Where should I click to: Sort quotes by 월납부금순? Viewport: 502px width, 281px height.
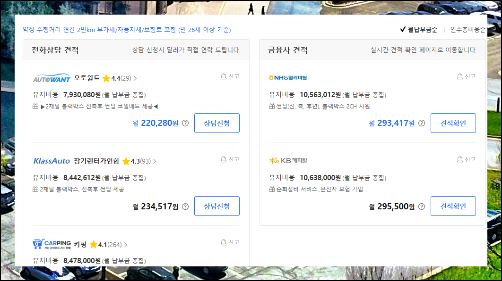[419, 30]
